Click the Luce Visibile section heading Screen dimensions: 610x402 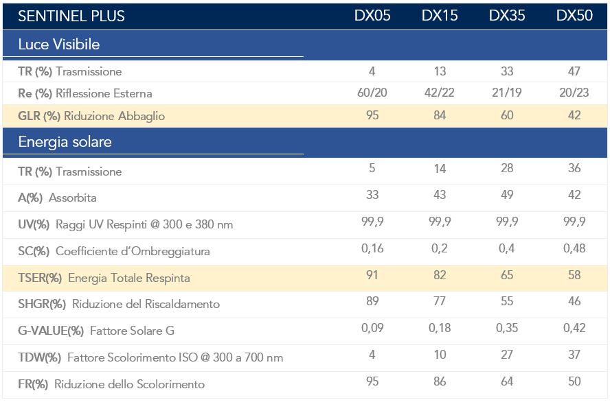click(59, 45)
